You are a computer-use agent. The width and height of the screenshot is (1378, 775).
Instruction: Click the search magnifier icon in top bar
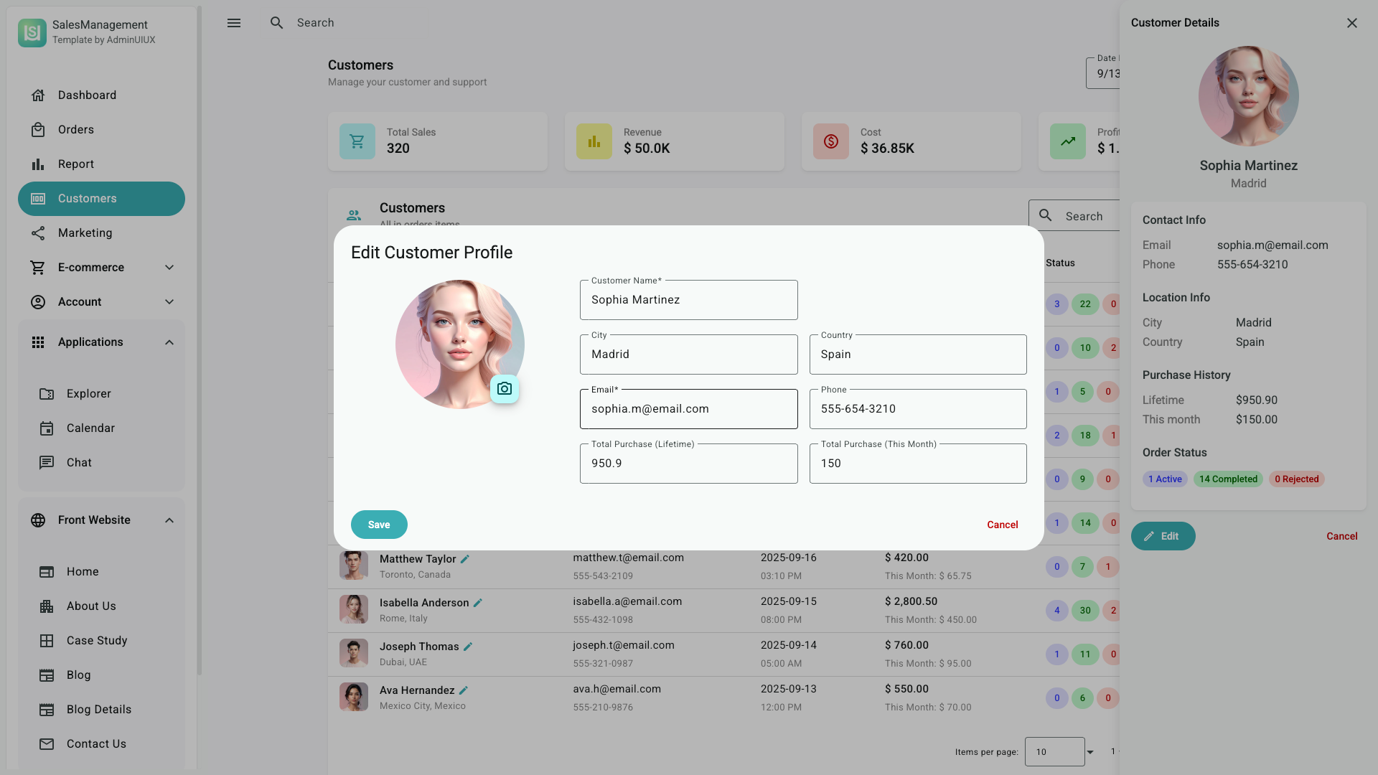pos(277,23)
